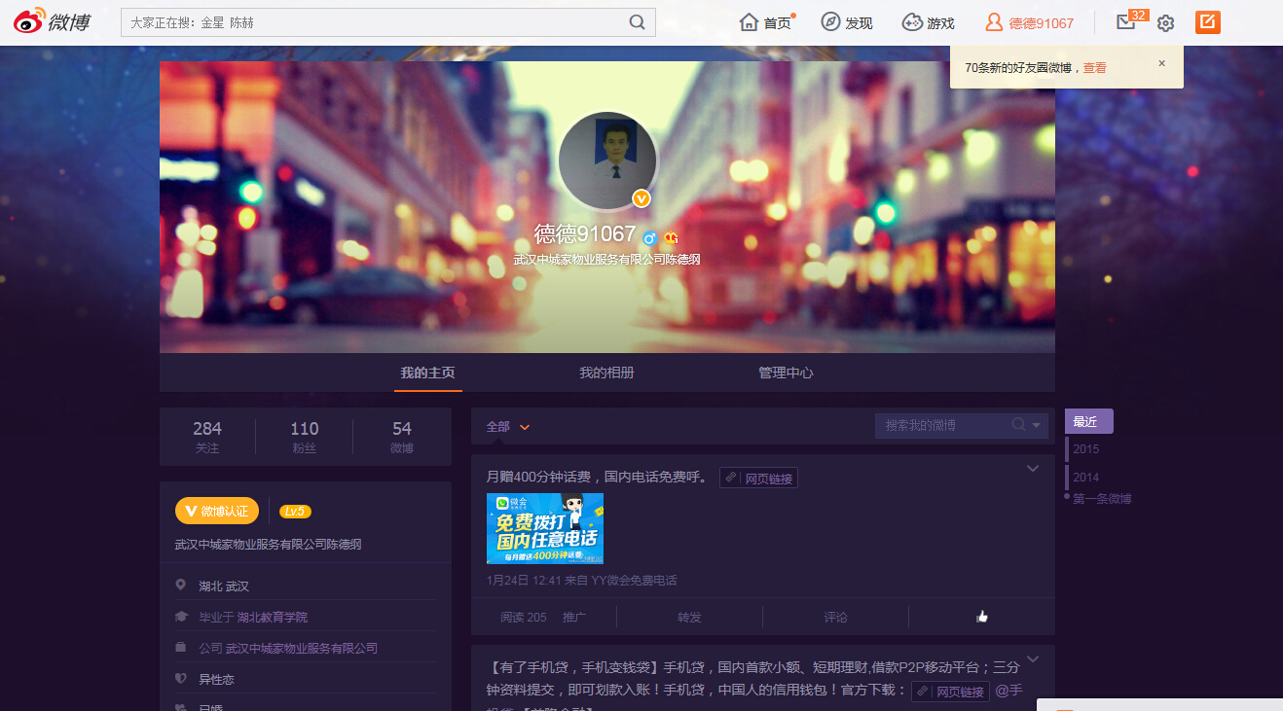
Task: Switch to the 我的相册 tab
Action: (x=606, y=373)
